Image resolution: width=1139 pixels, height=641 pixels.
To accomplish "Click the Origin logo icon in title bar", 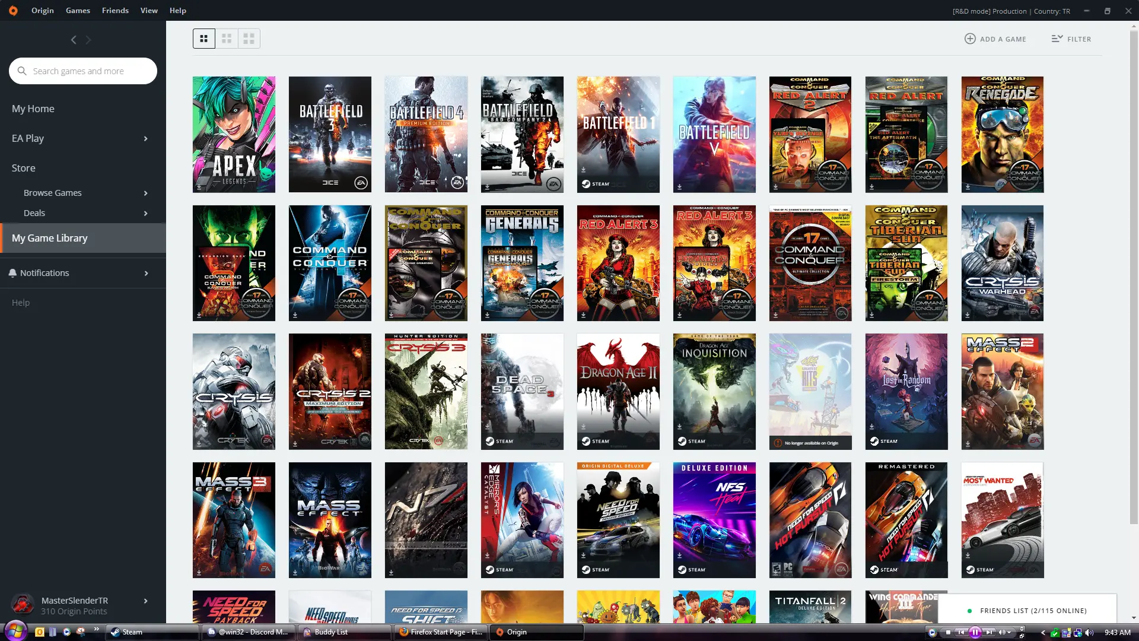I will [13, 11].
